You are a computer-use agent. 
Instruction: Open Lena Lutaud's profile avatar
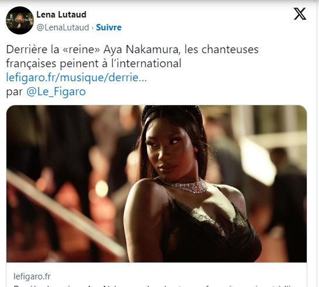20,20
